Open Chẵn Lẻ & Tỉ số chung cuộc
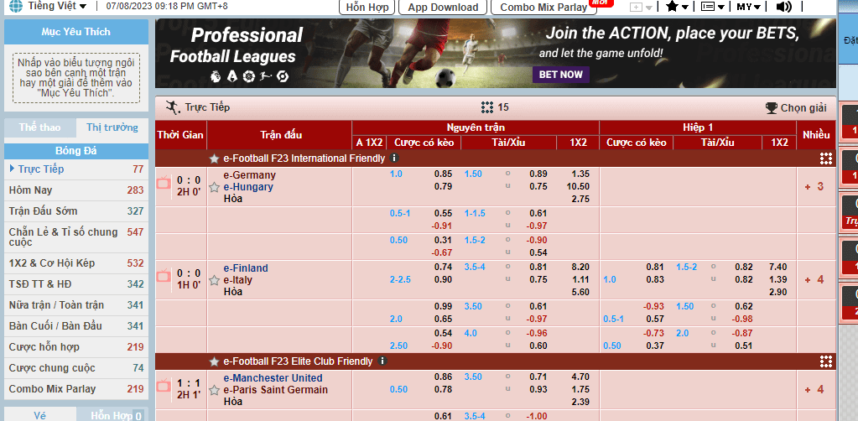Image resolution: width=858 pixels, height=421 pixels. [x=76, y=237]
